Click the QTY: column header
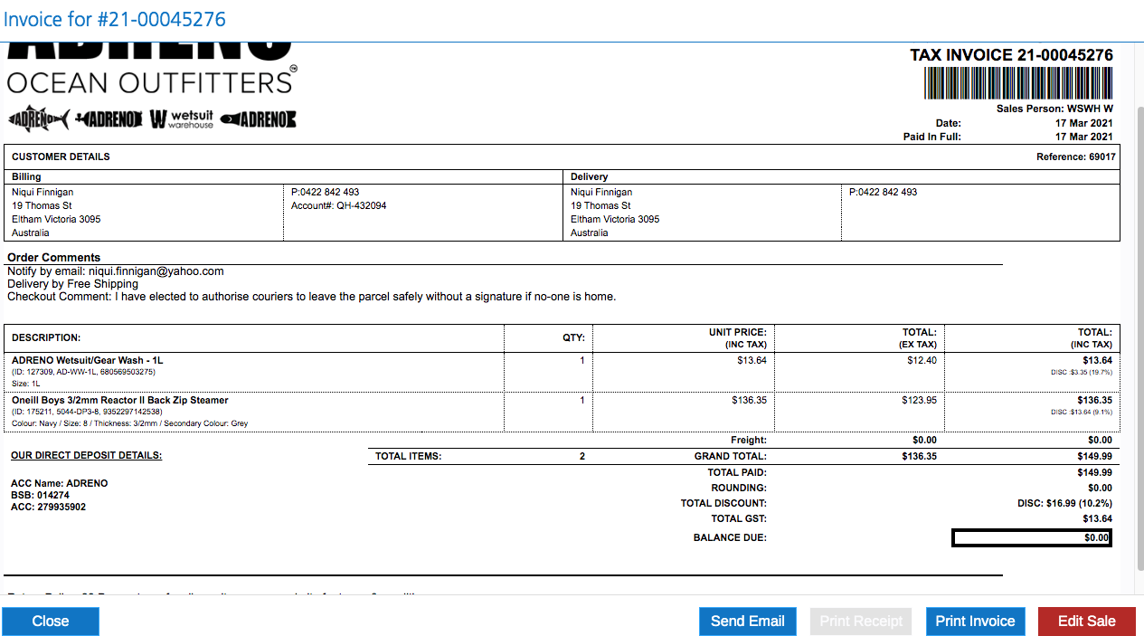1144x636 pixels. tap(573, 337)
